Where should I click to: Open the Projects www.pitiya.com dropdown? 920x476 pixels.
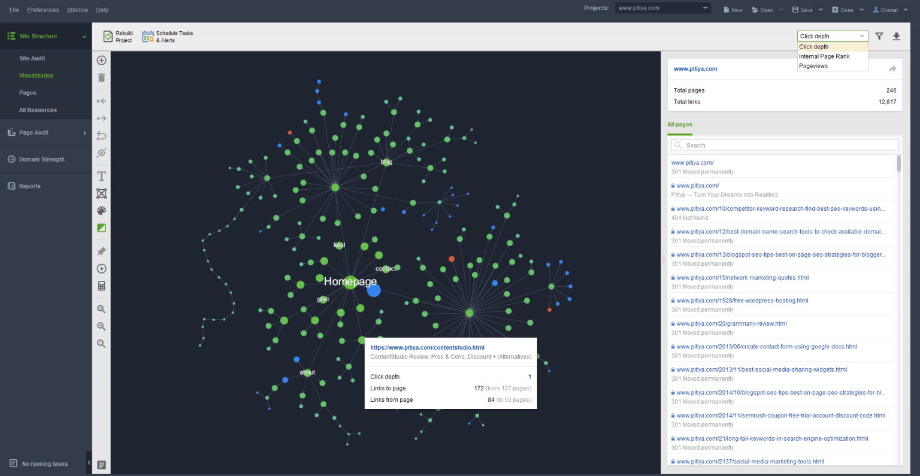[663, 8]
